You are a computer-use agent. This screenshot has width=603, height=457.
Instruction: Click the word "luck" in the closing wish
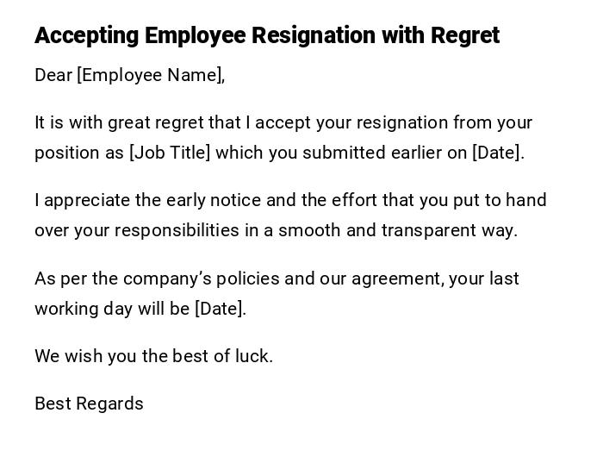click(252, 356)
